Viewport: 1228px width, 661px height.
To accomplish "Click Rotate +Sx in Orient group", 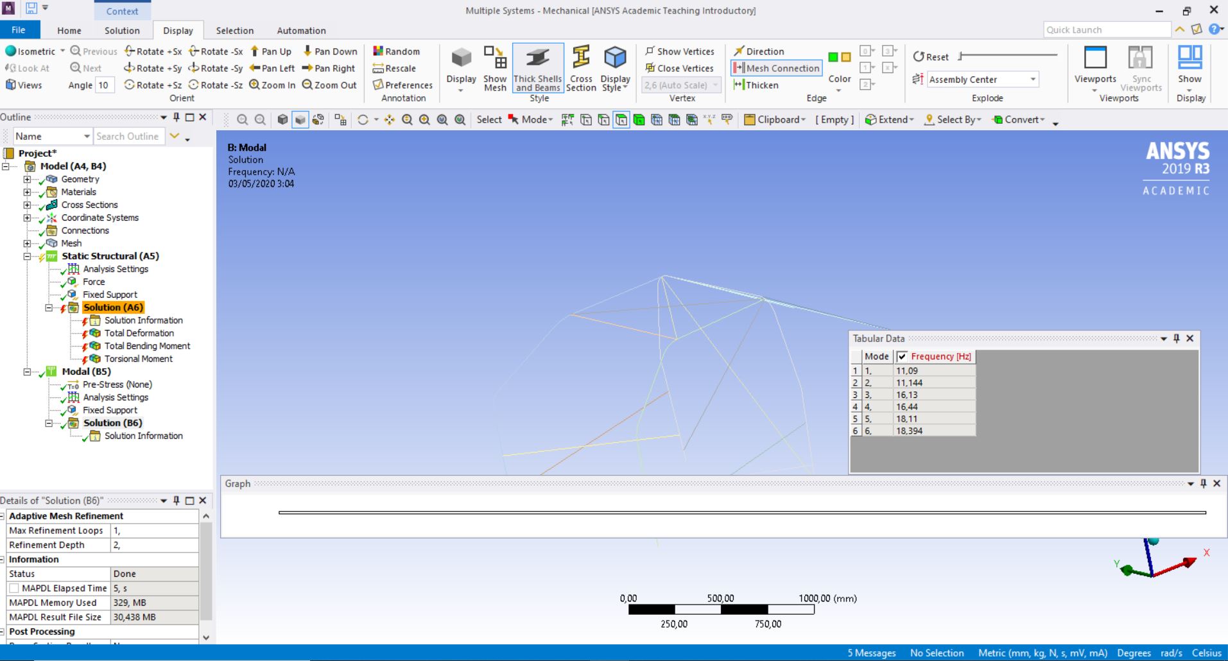I will pyautogui.click(x=153, y=51).
